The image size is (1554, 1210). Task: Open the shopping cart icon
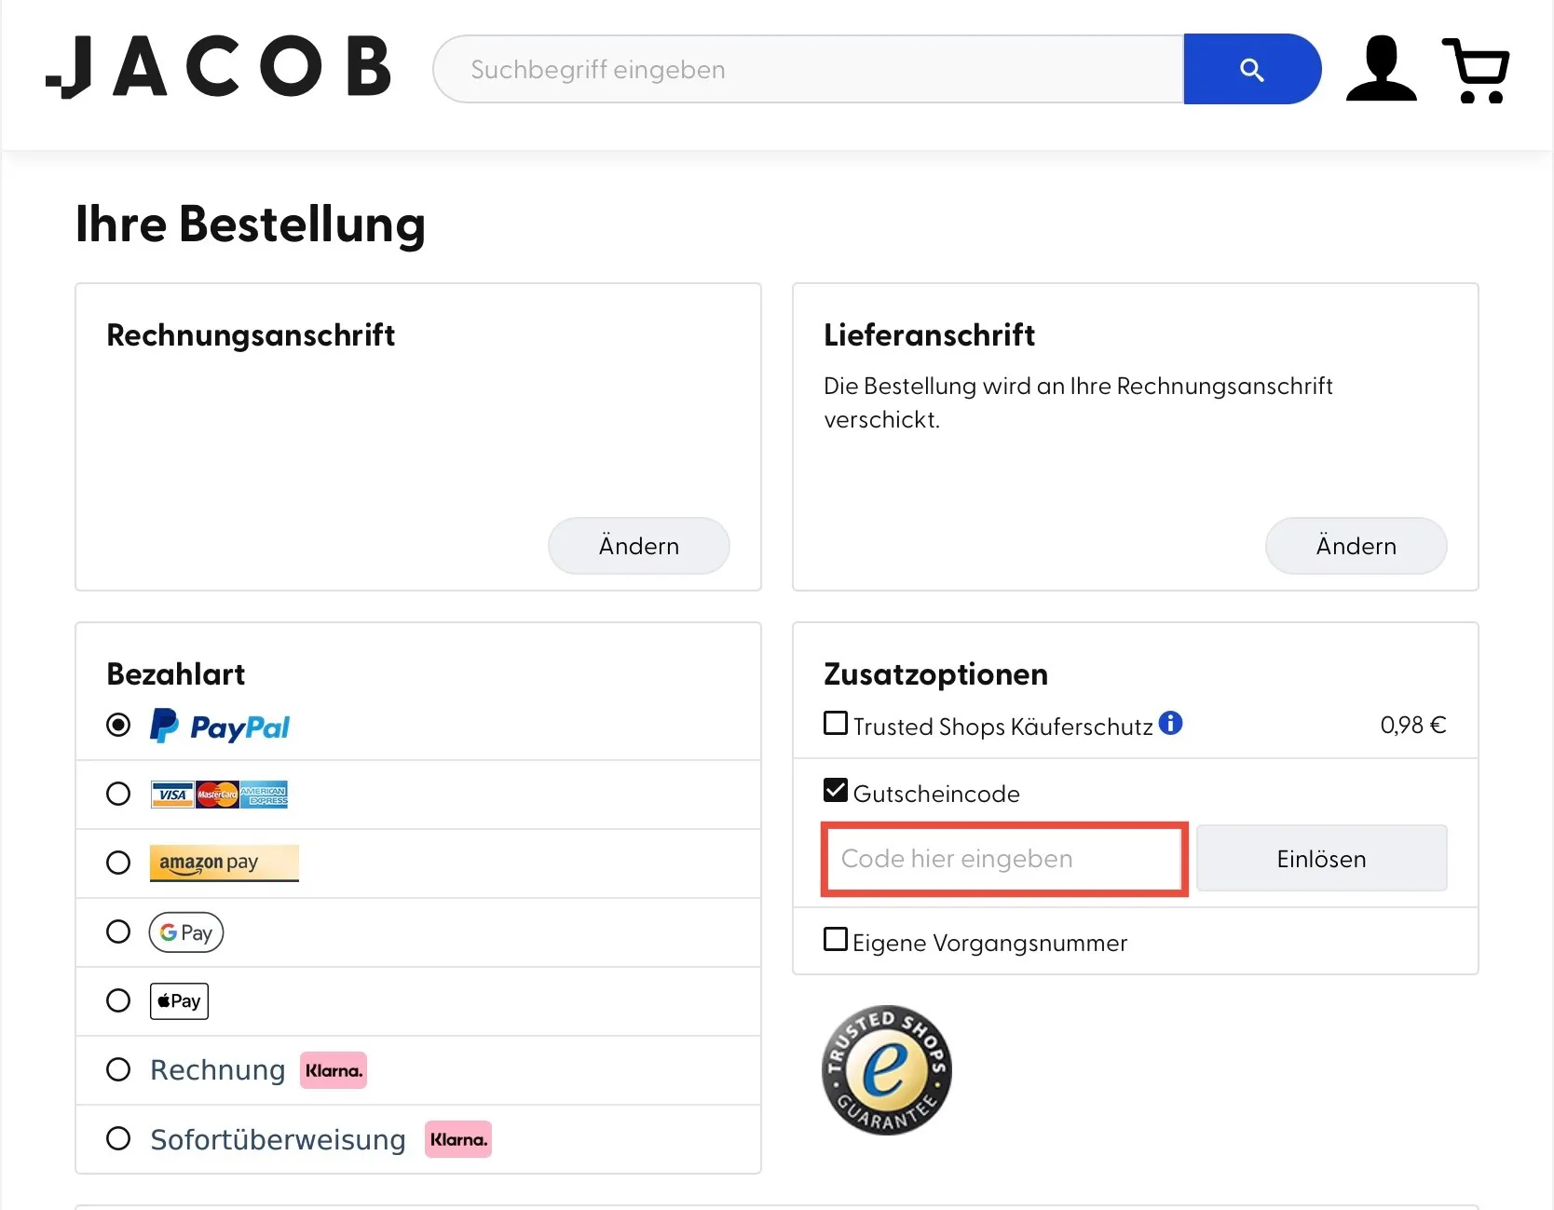(x=1477, y=68)
